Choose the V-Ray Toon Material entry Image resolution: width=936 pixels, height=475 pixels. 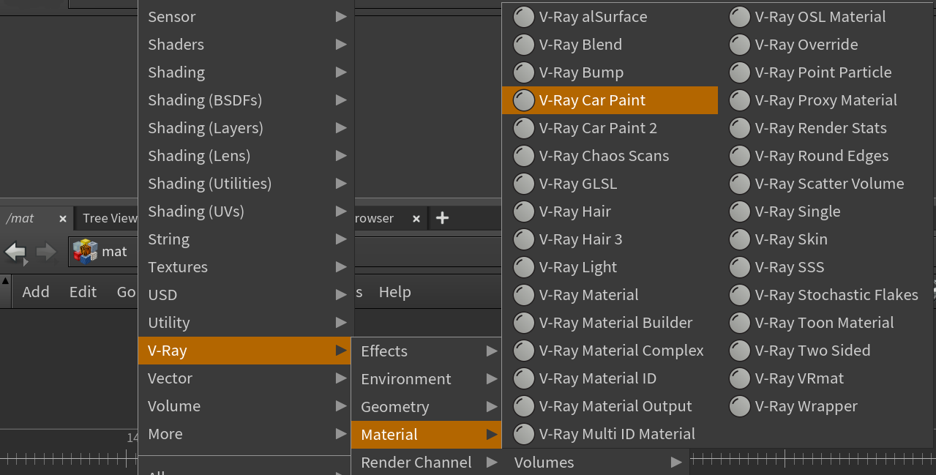pyautogui.click(x=826, y=323)
